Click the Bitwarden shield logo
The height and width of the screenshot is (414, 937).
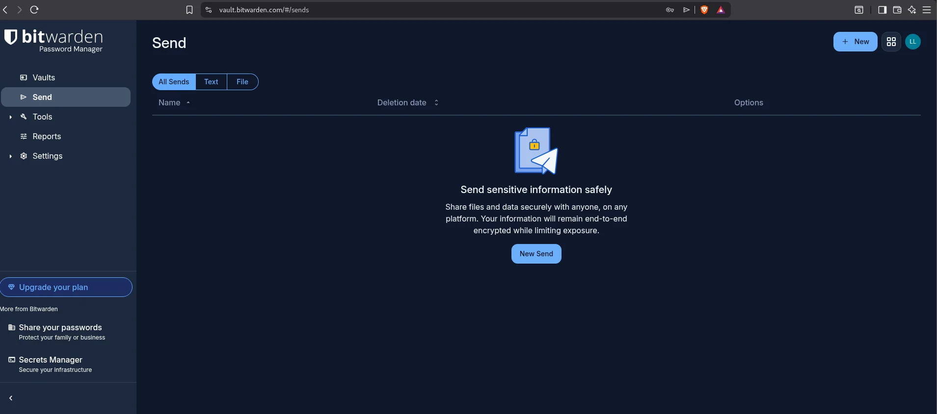pyautogui.click(x=11, y=37)
